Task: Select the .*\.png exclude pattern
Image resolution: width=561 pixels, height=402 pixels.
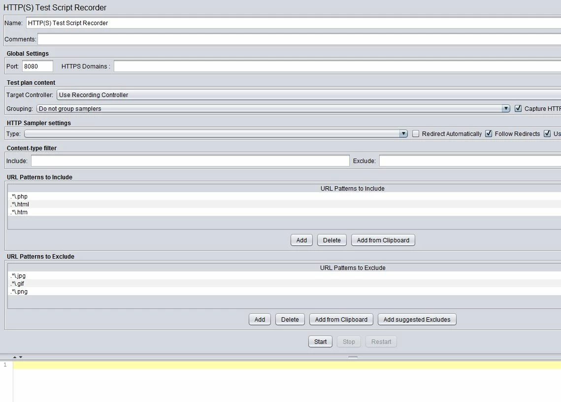Action: point(284,291)
